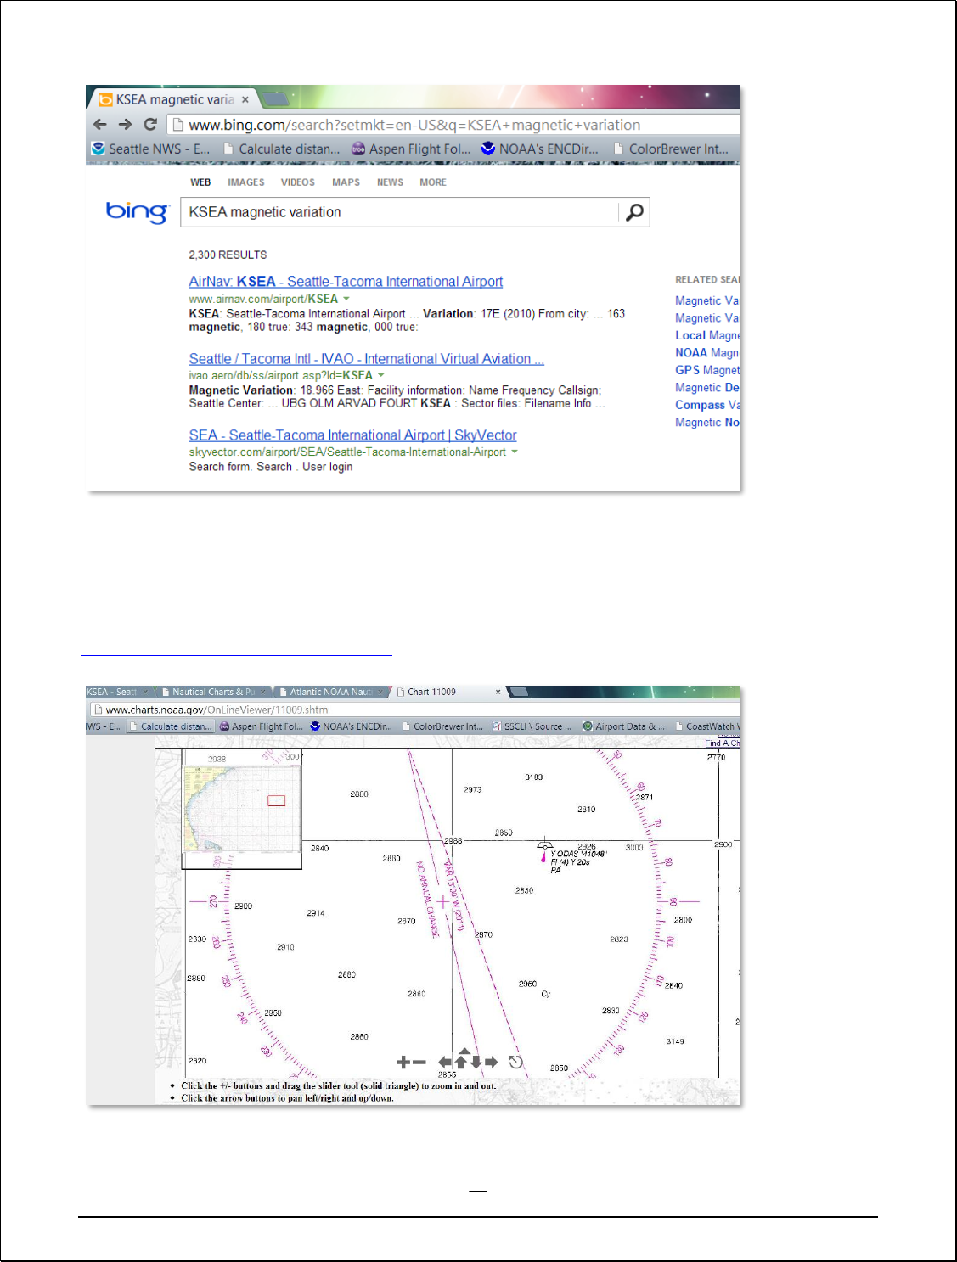
Task: Click the GPS Magnet related search
Action: 707,370
